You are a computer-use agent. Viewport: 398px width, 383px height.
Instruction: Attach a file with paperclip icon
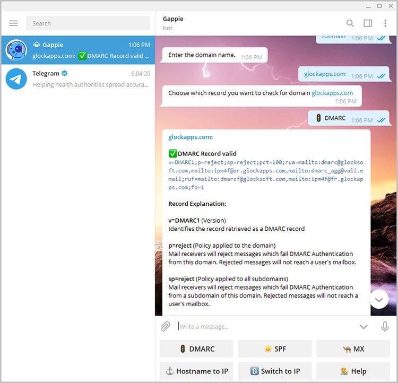[x=166, y=326]
